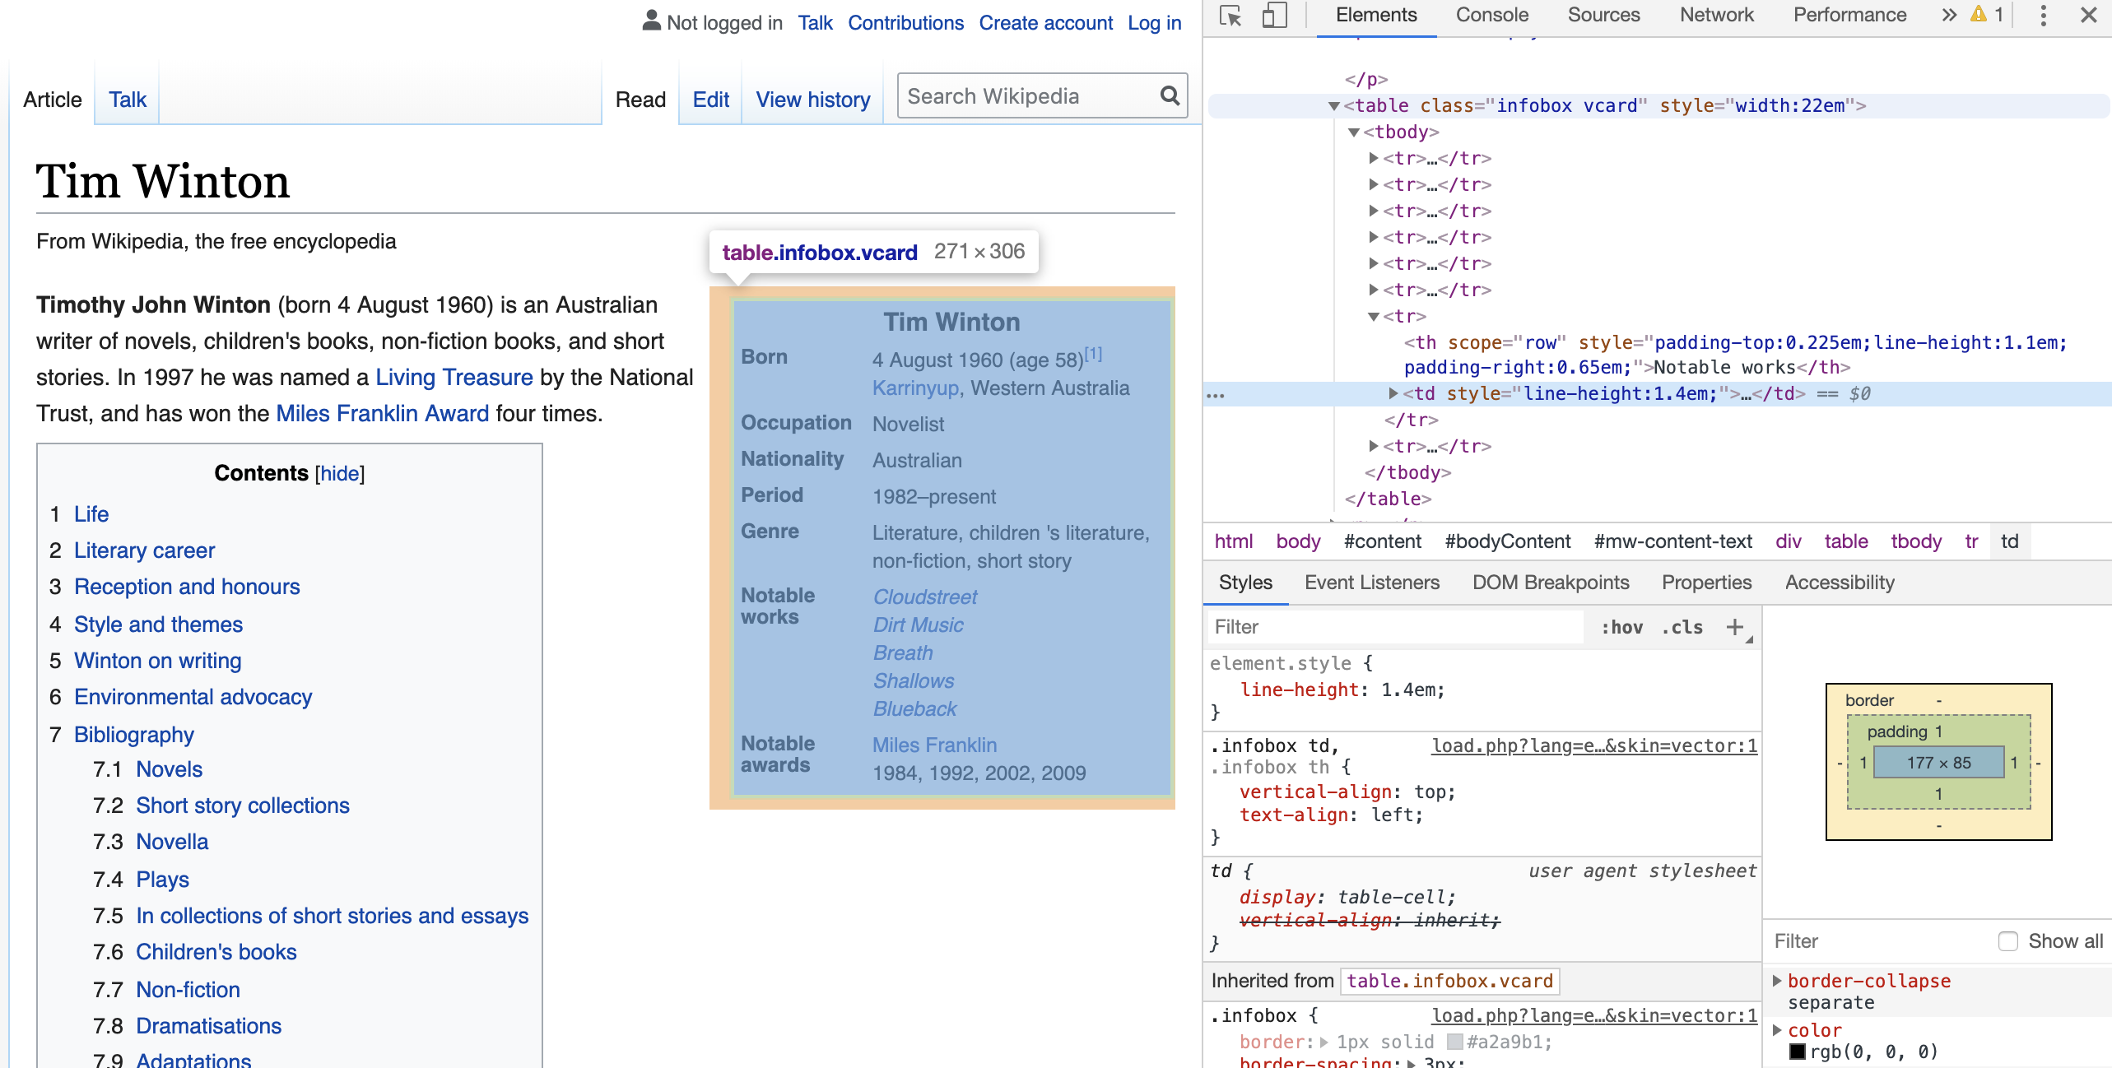This screenshot has height=1068, width=2112.
Task: Click the ellipsis beside selected td row
Action: (x=1216, y=395)
